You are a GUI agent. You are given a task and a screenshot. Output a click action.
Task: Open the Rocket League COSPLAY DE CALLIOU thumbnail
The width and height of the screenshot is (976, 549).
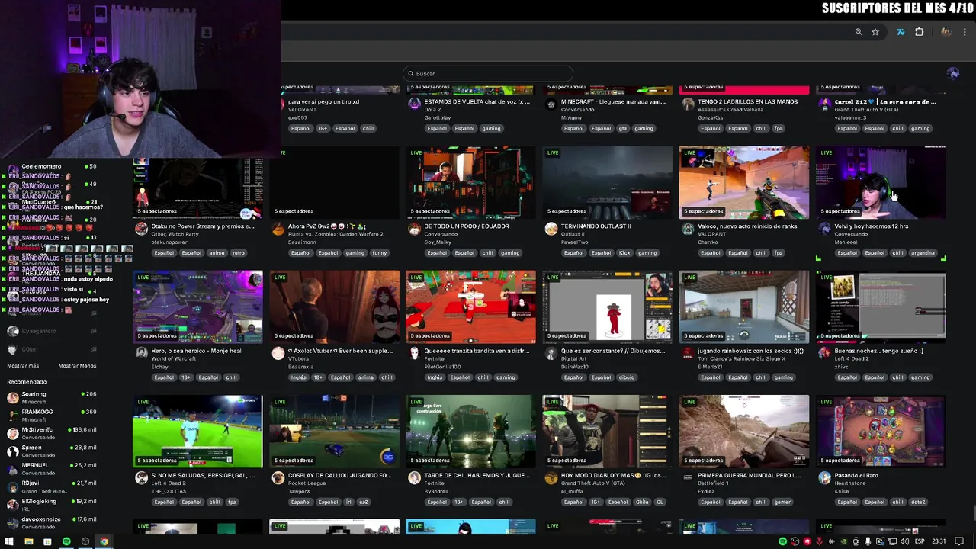click(x=334, y=432)
